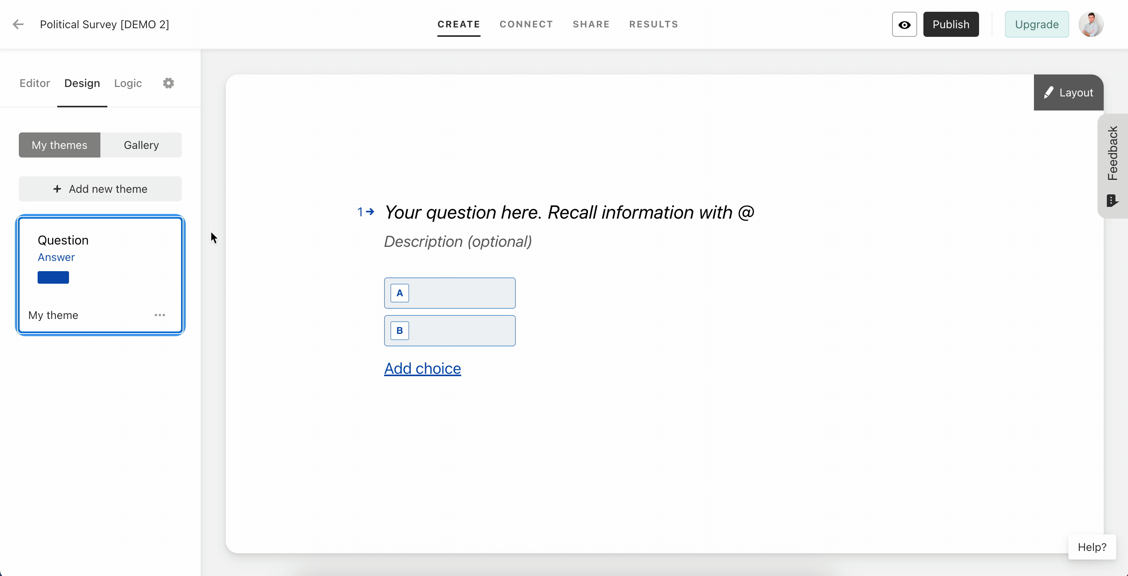Image resolution: width=1128 pixels, height=576 pixels.
Task: Click the Publish button
Action: coord(951,25)
